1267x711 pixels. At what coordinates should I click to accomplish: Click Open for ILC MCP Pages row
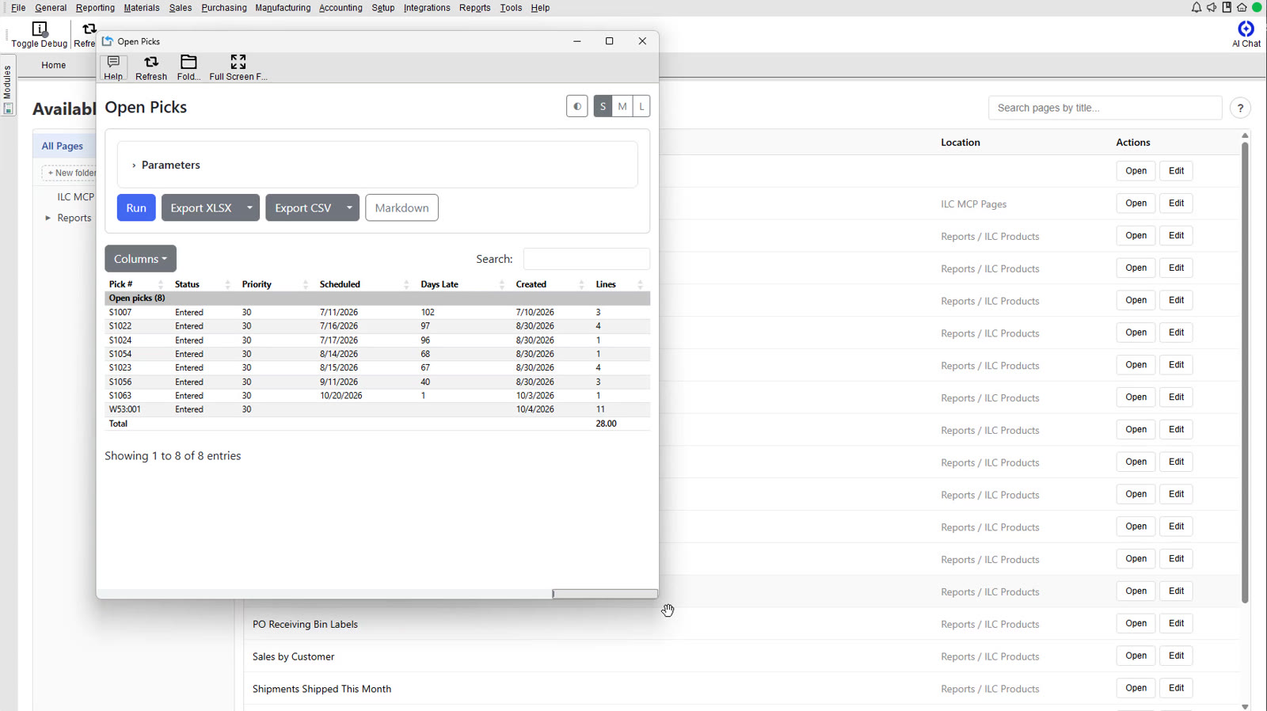click(1136, 203)
